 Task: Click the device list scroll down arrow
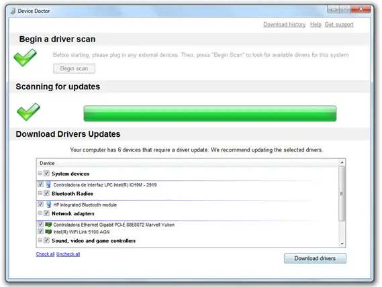342,244
